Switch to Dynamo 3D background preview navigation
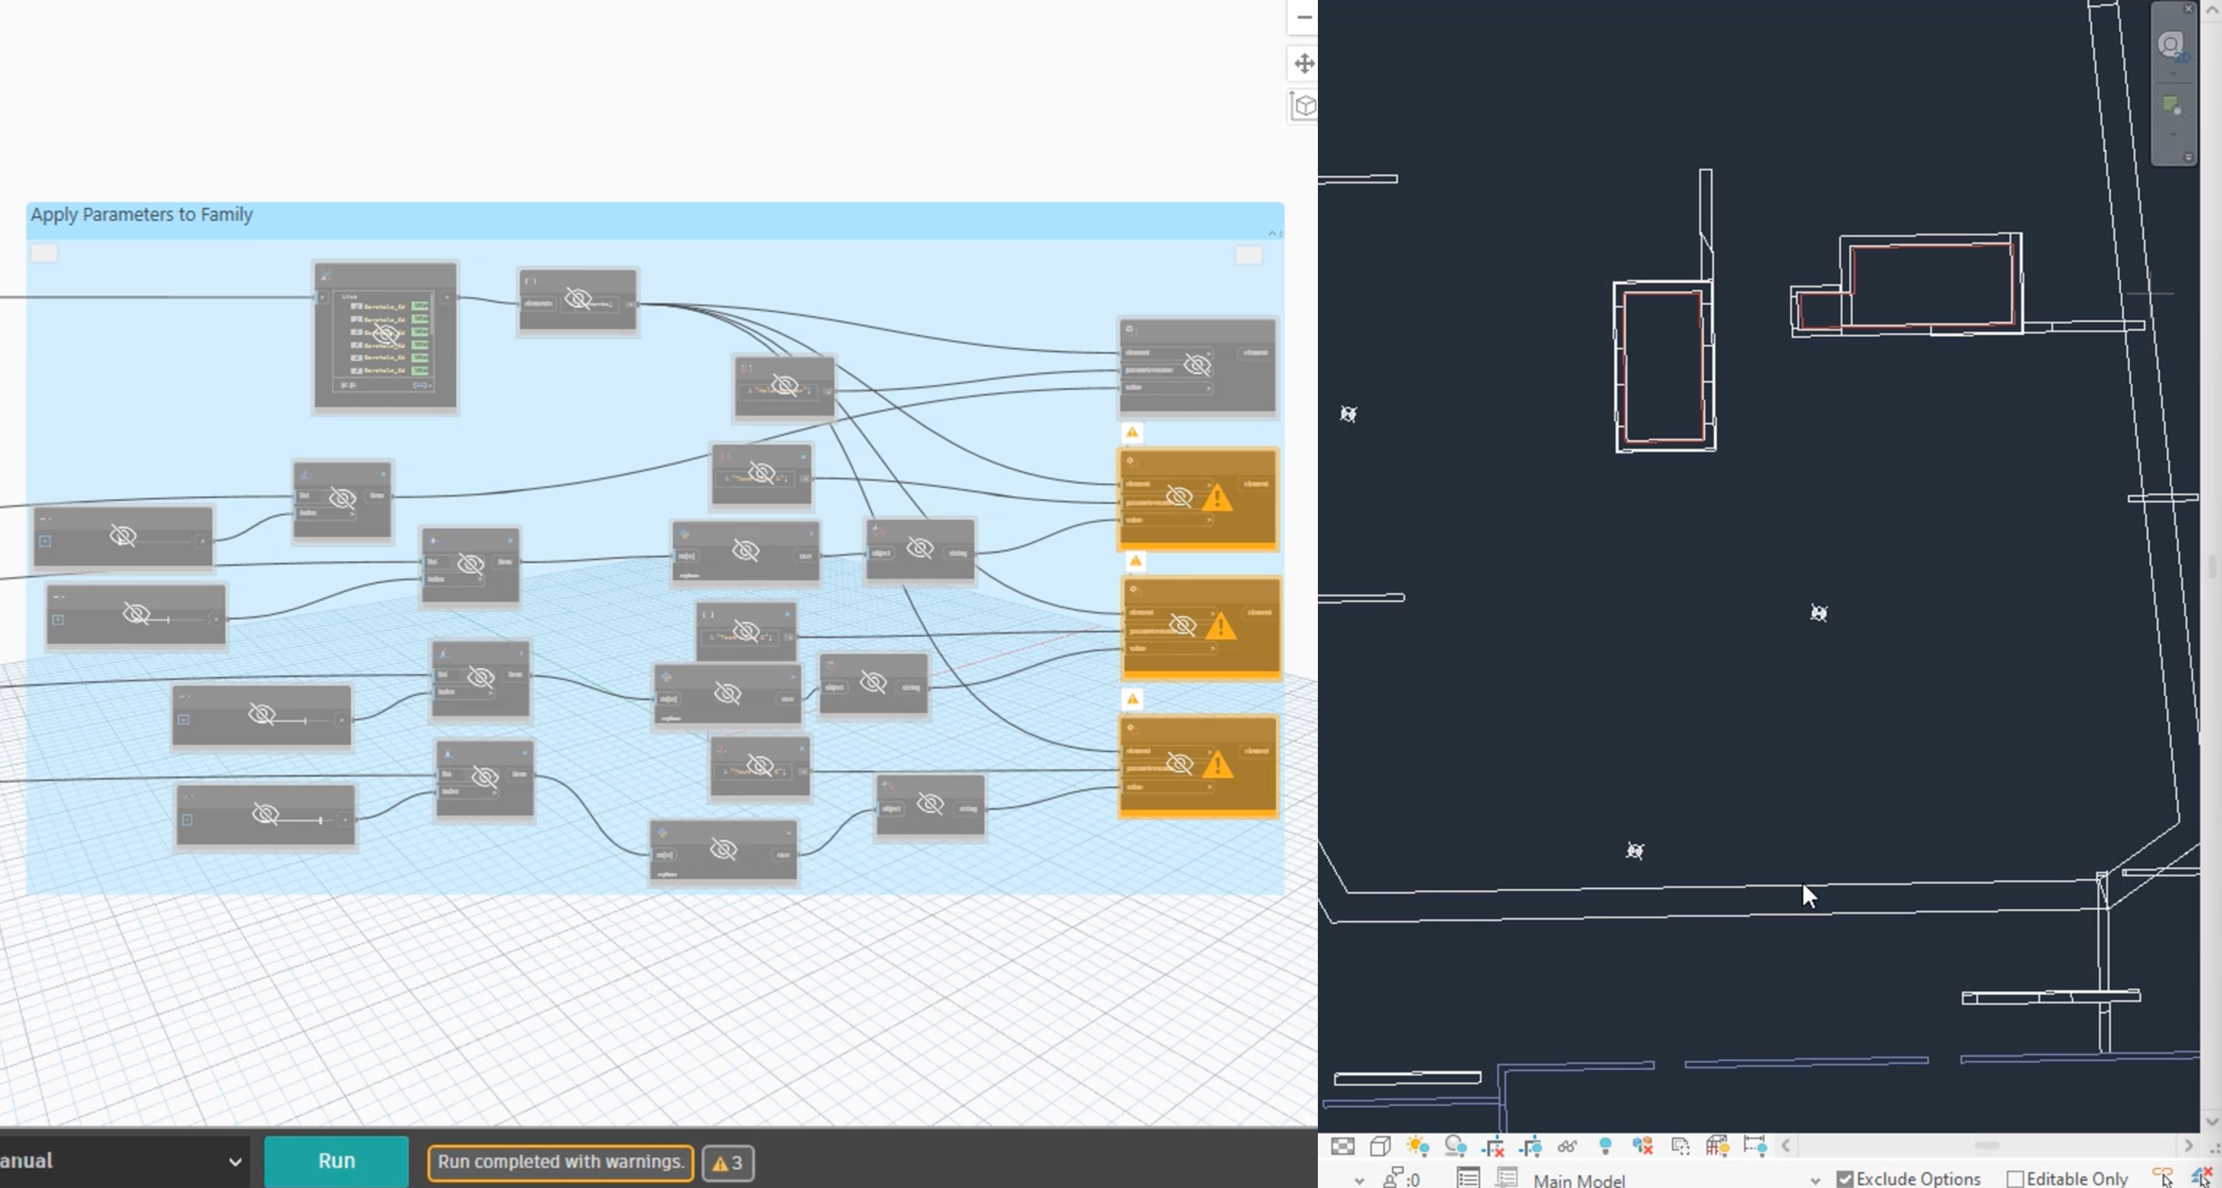This screenshot has width=2222, height=1188. click(1303, 106)
